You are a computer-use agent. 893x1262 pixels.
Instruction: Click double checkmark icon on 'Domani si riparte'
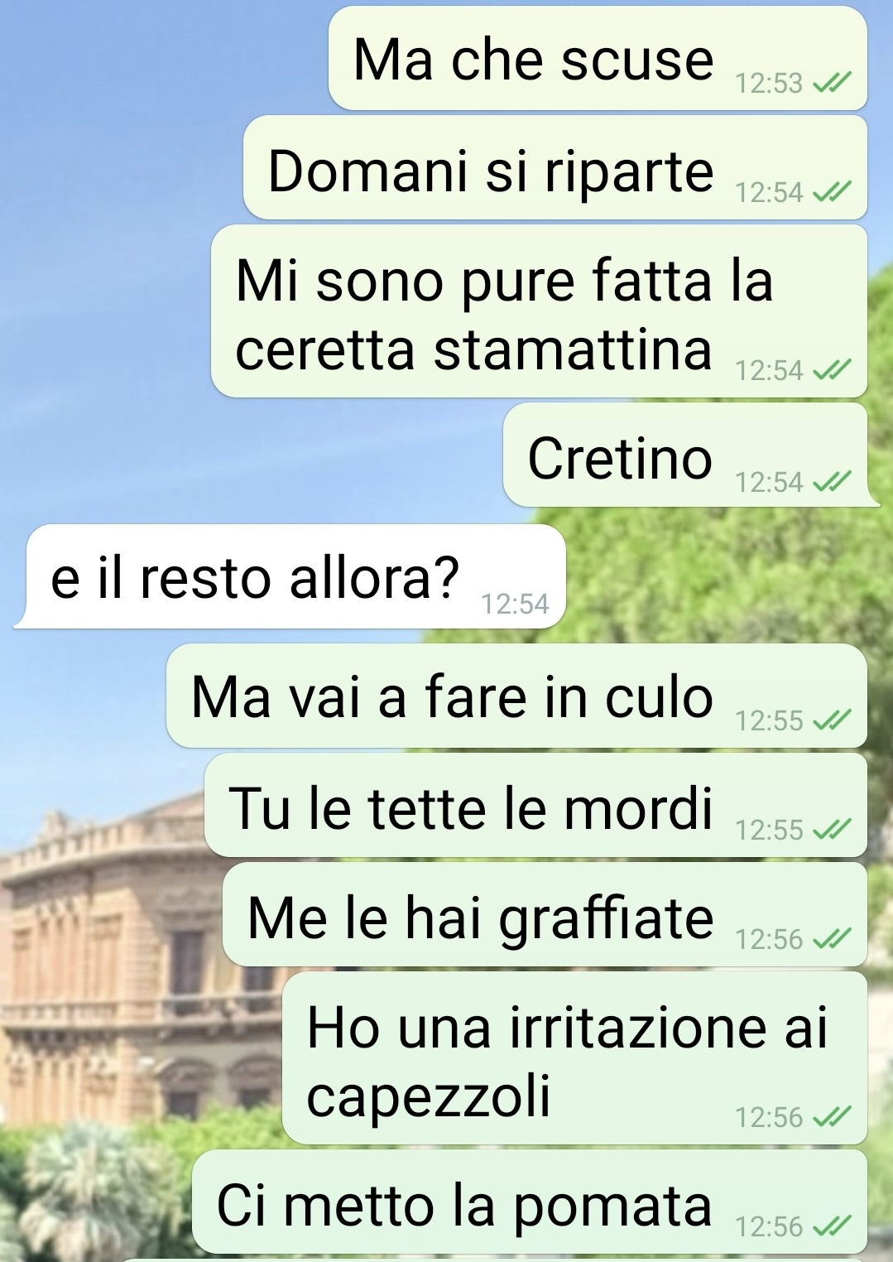[x=832, y=192]
